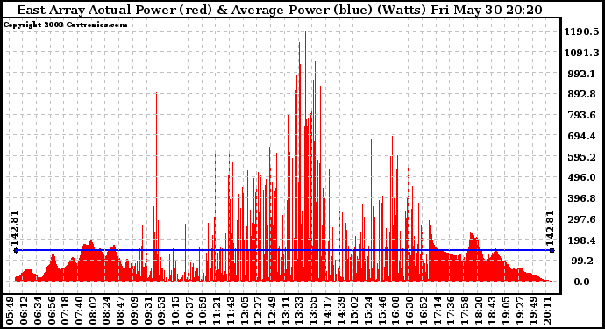Screen dimensions: 605x329
Task: Click the y-axis value 496.0
Action: [581, 177]
